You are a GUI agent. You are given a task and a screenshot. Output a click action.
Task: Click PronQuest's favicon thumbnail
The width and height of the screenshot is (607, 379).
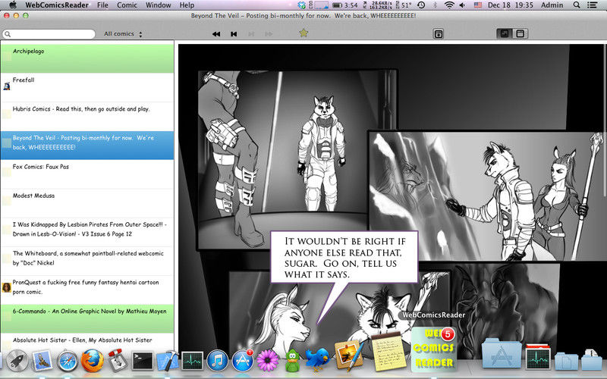[x=7, y=287]
